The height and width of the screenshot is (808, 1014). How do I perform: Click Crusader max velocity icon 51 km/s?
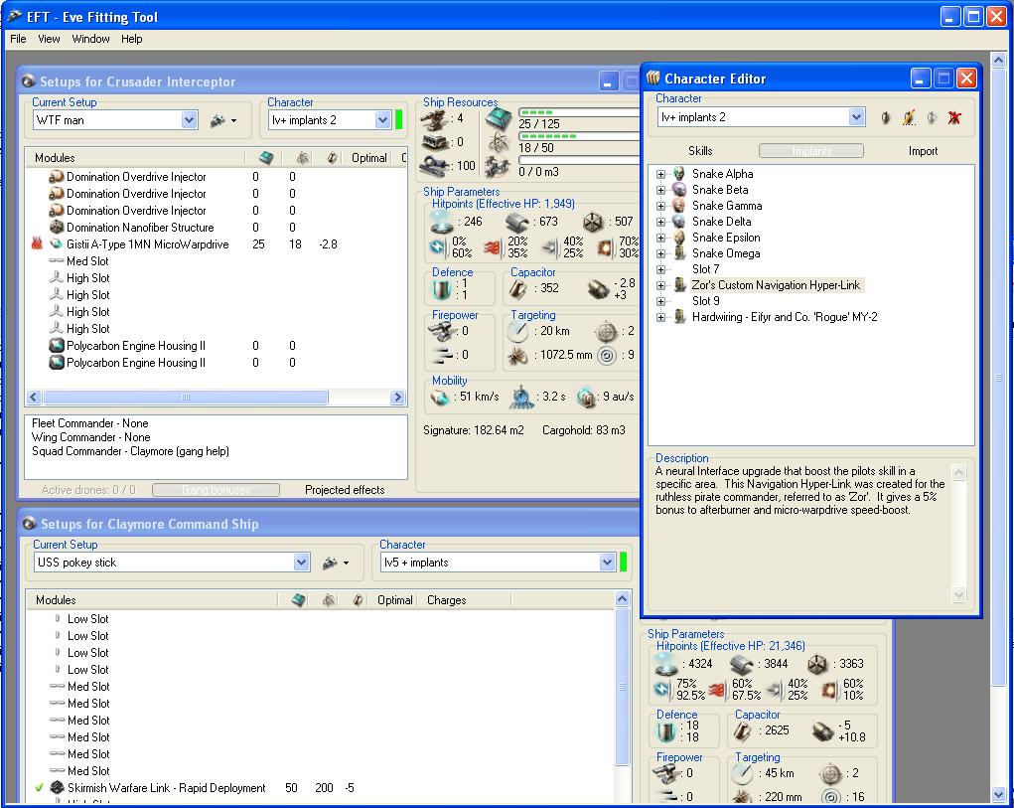point(440,398)
